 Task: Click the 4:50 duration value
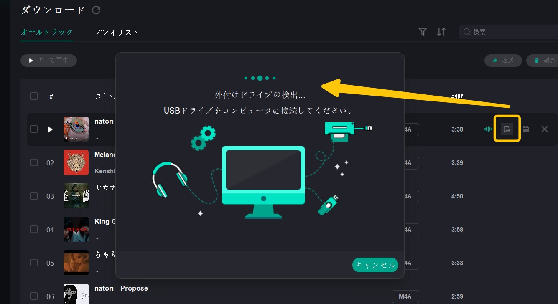tap(457, 196)
